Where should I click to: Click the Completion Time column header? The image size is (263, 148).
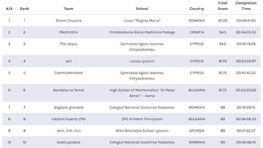click(246, 6)
